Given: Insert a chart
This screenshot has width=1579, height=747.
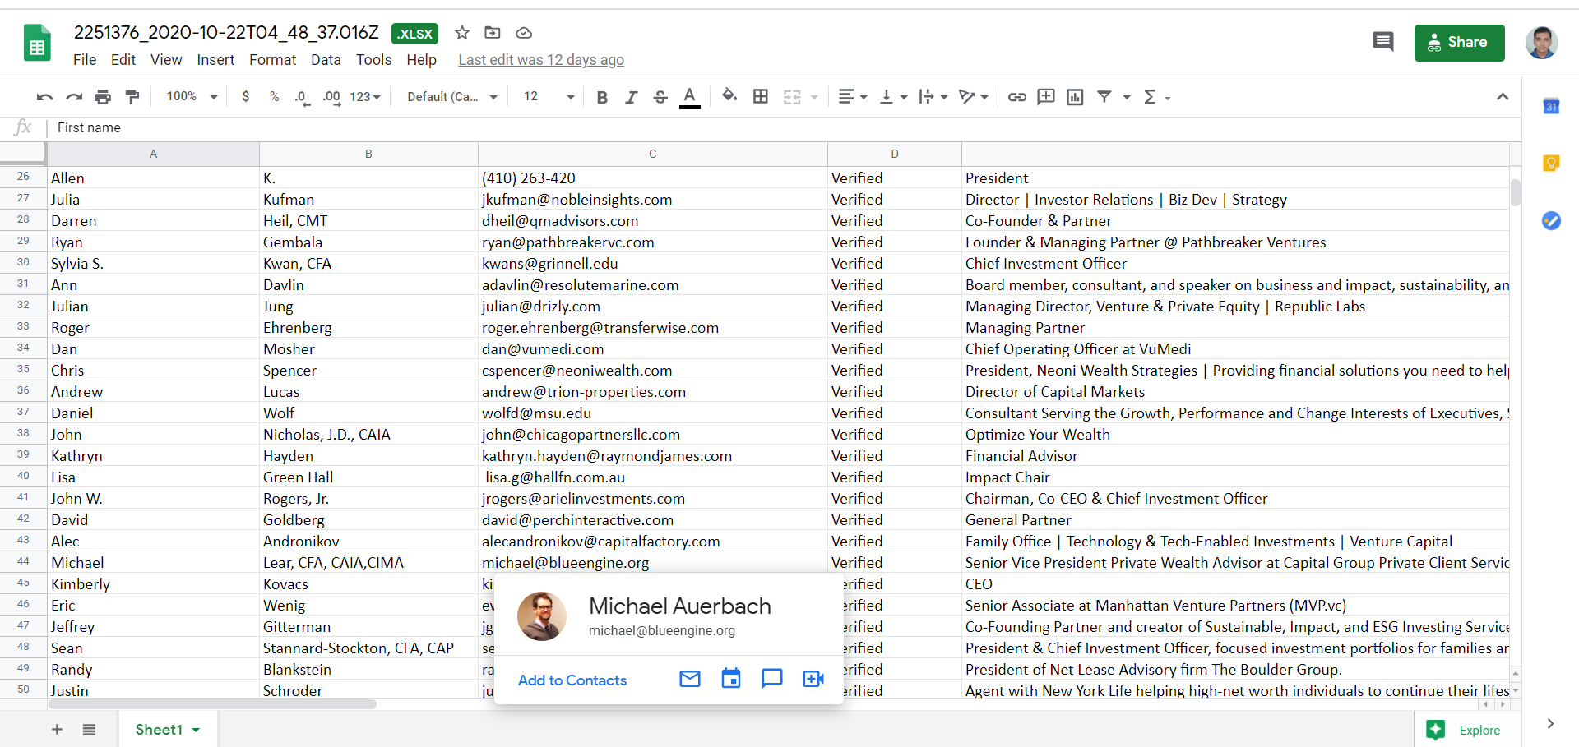Looking at the screenshot, I should [1075, 96].
